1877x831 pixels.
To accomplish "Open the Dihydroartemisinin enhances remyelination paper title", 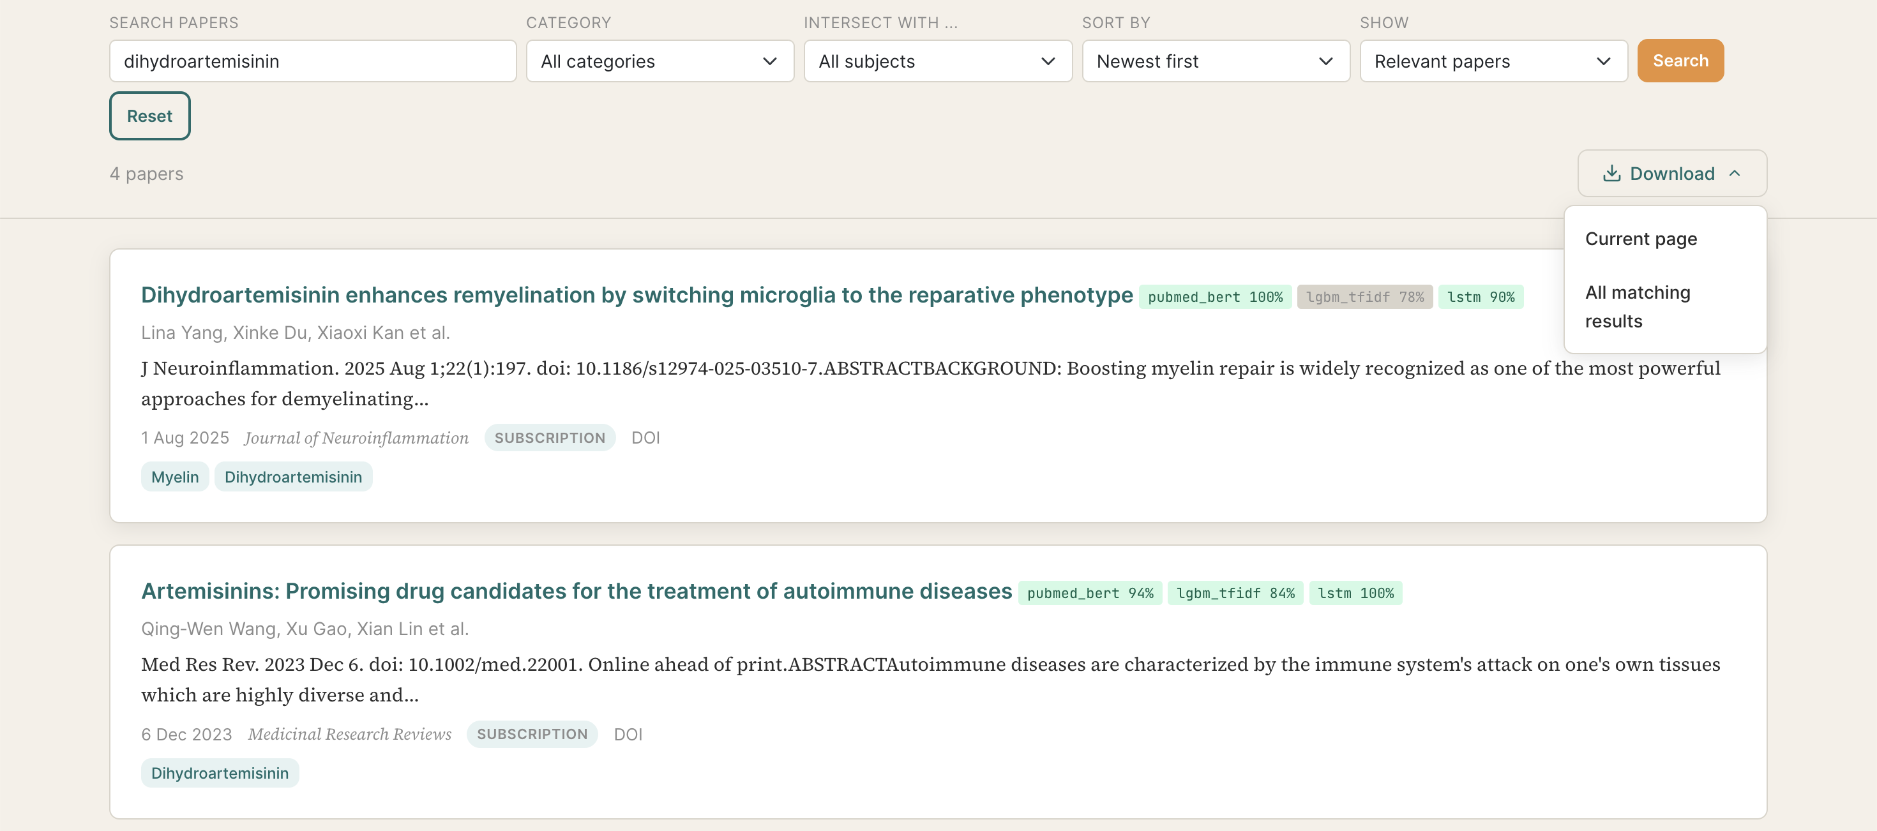I will tap(637, 295).
